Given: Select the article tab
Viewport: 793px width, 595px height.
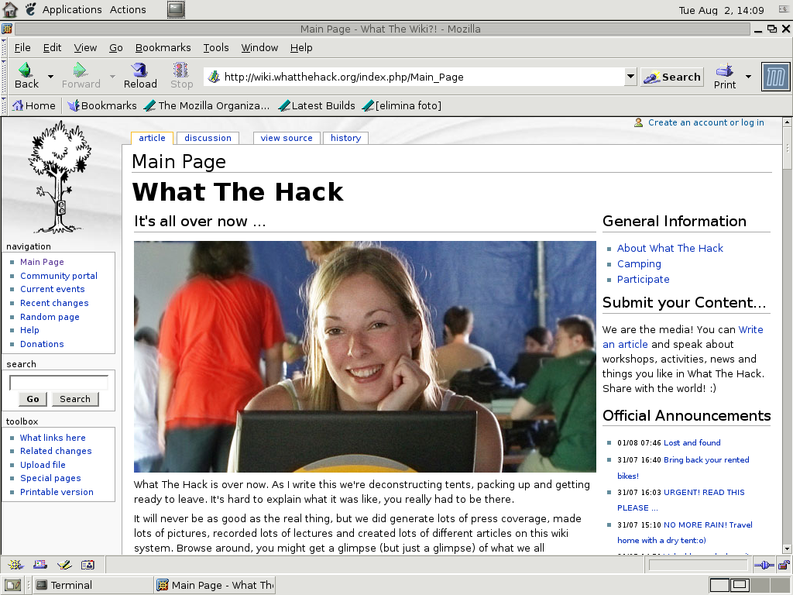Looking at the screenshot, I should click(152, 138).
